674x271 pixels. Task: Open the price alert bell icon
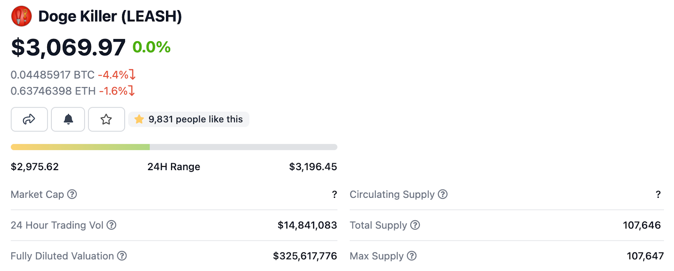click(x=68, y=119)
